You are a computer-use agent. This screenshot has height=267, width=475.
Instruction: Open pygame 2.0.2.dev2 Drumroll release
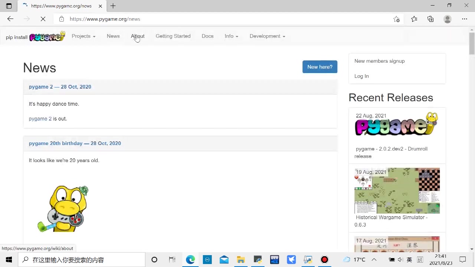point(391,152)
